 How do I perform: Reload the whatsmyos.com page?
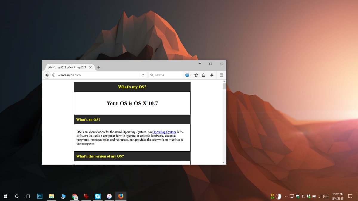click(143, 75)
